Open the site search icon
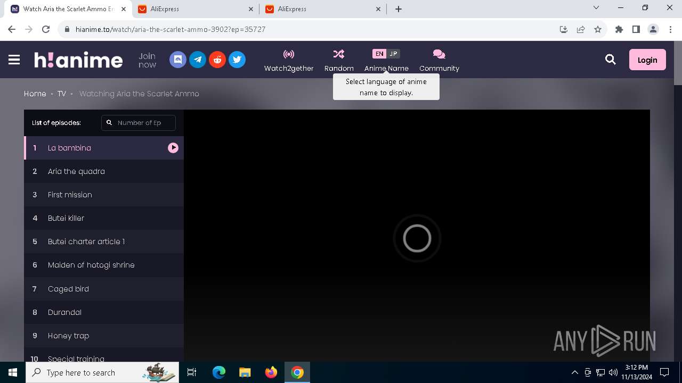Viewport: 682px width, 383px height. 611,60
